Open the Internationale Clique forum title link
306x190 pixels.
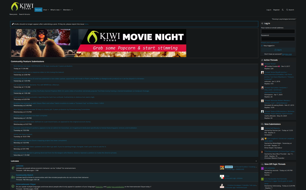pos(26,184)
